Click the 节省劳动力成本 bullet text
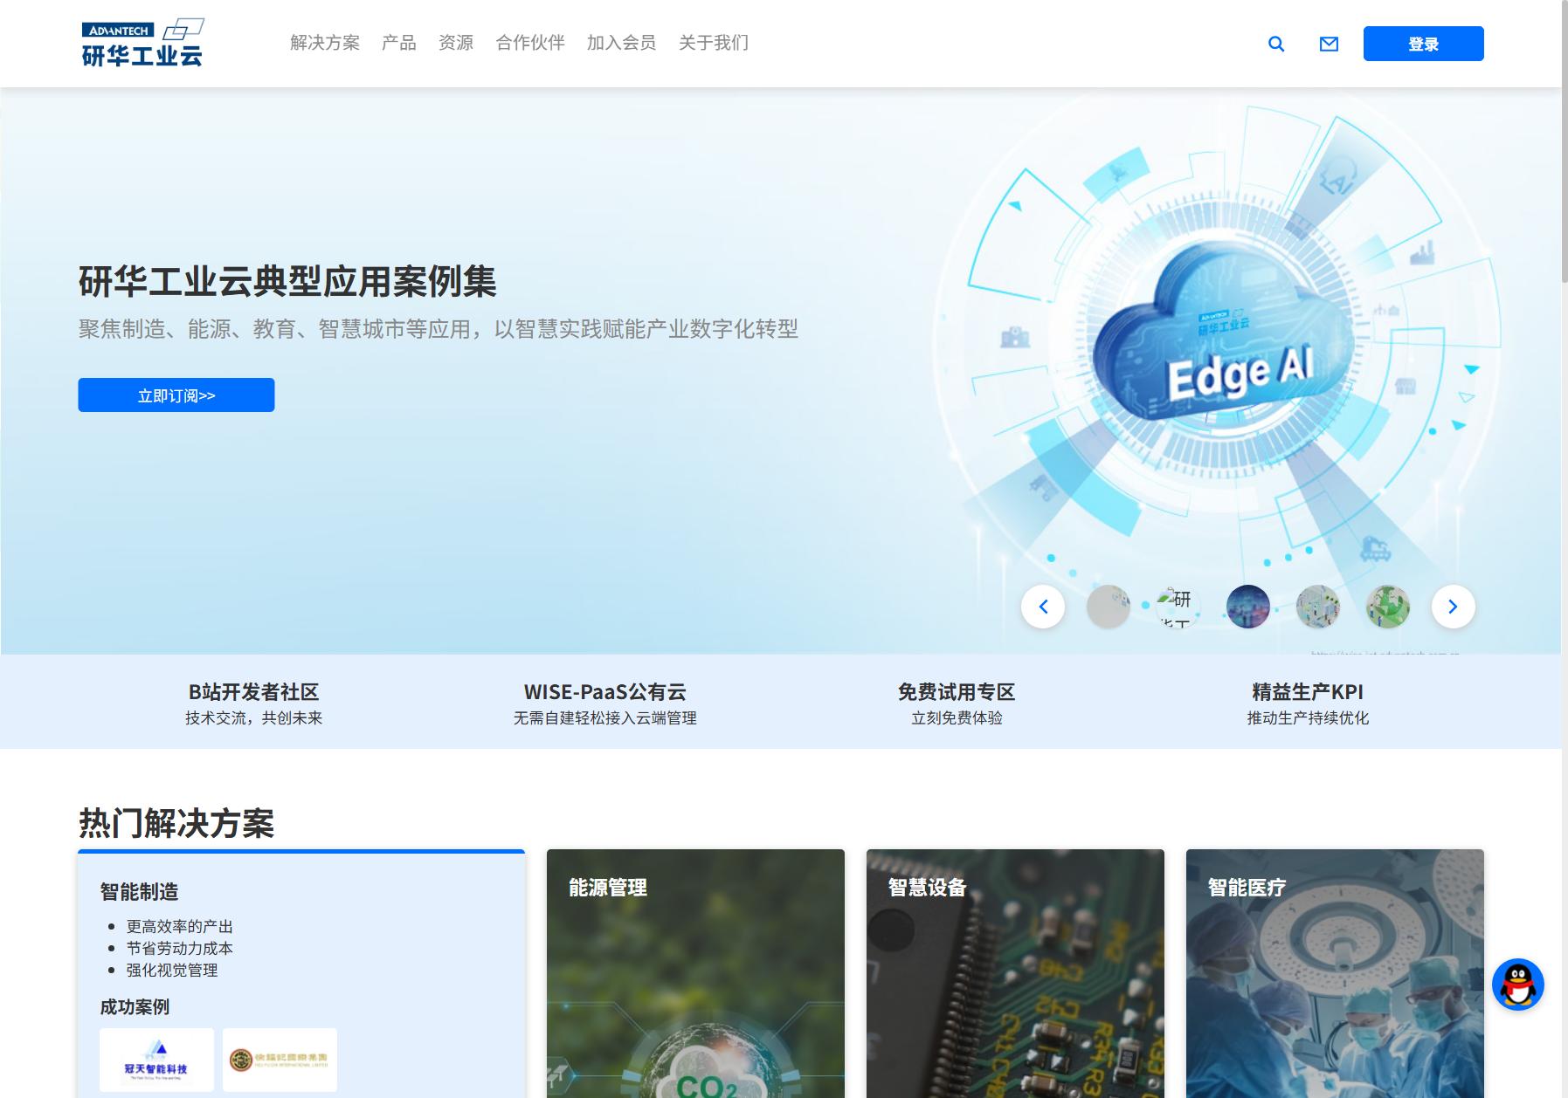Viewport: 1568px width, 1098px height. click(x=179, y=948)
